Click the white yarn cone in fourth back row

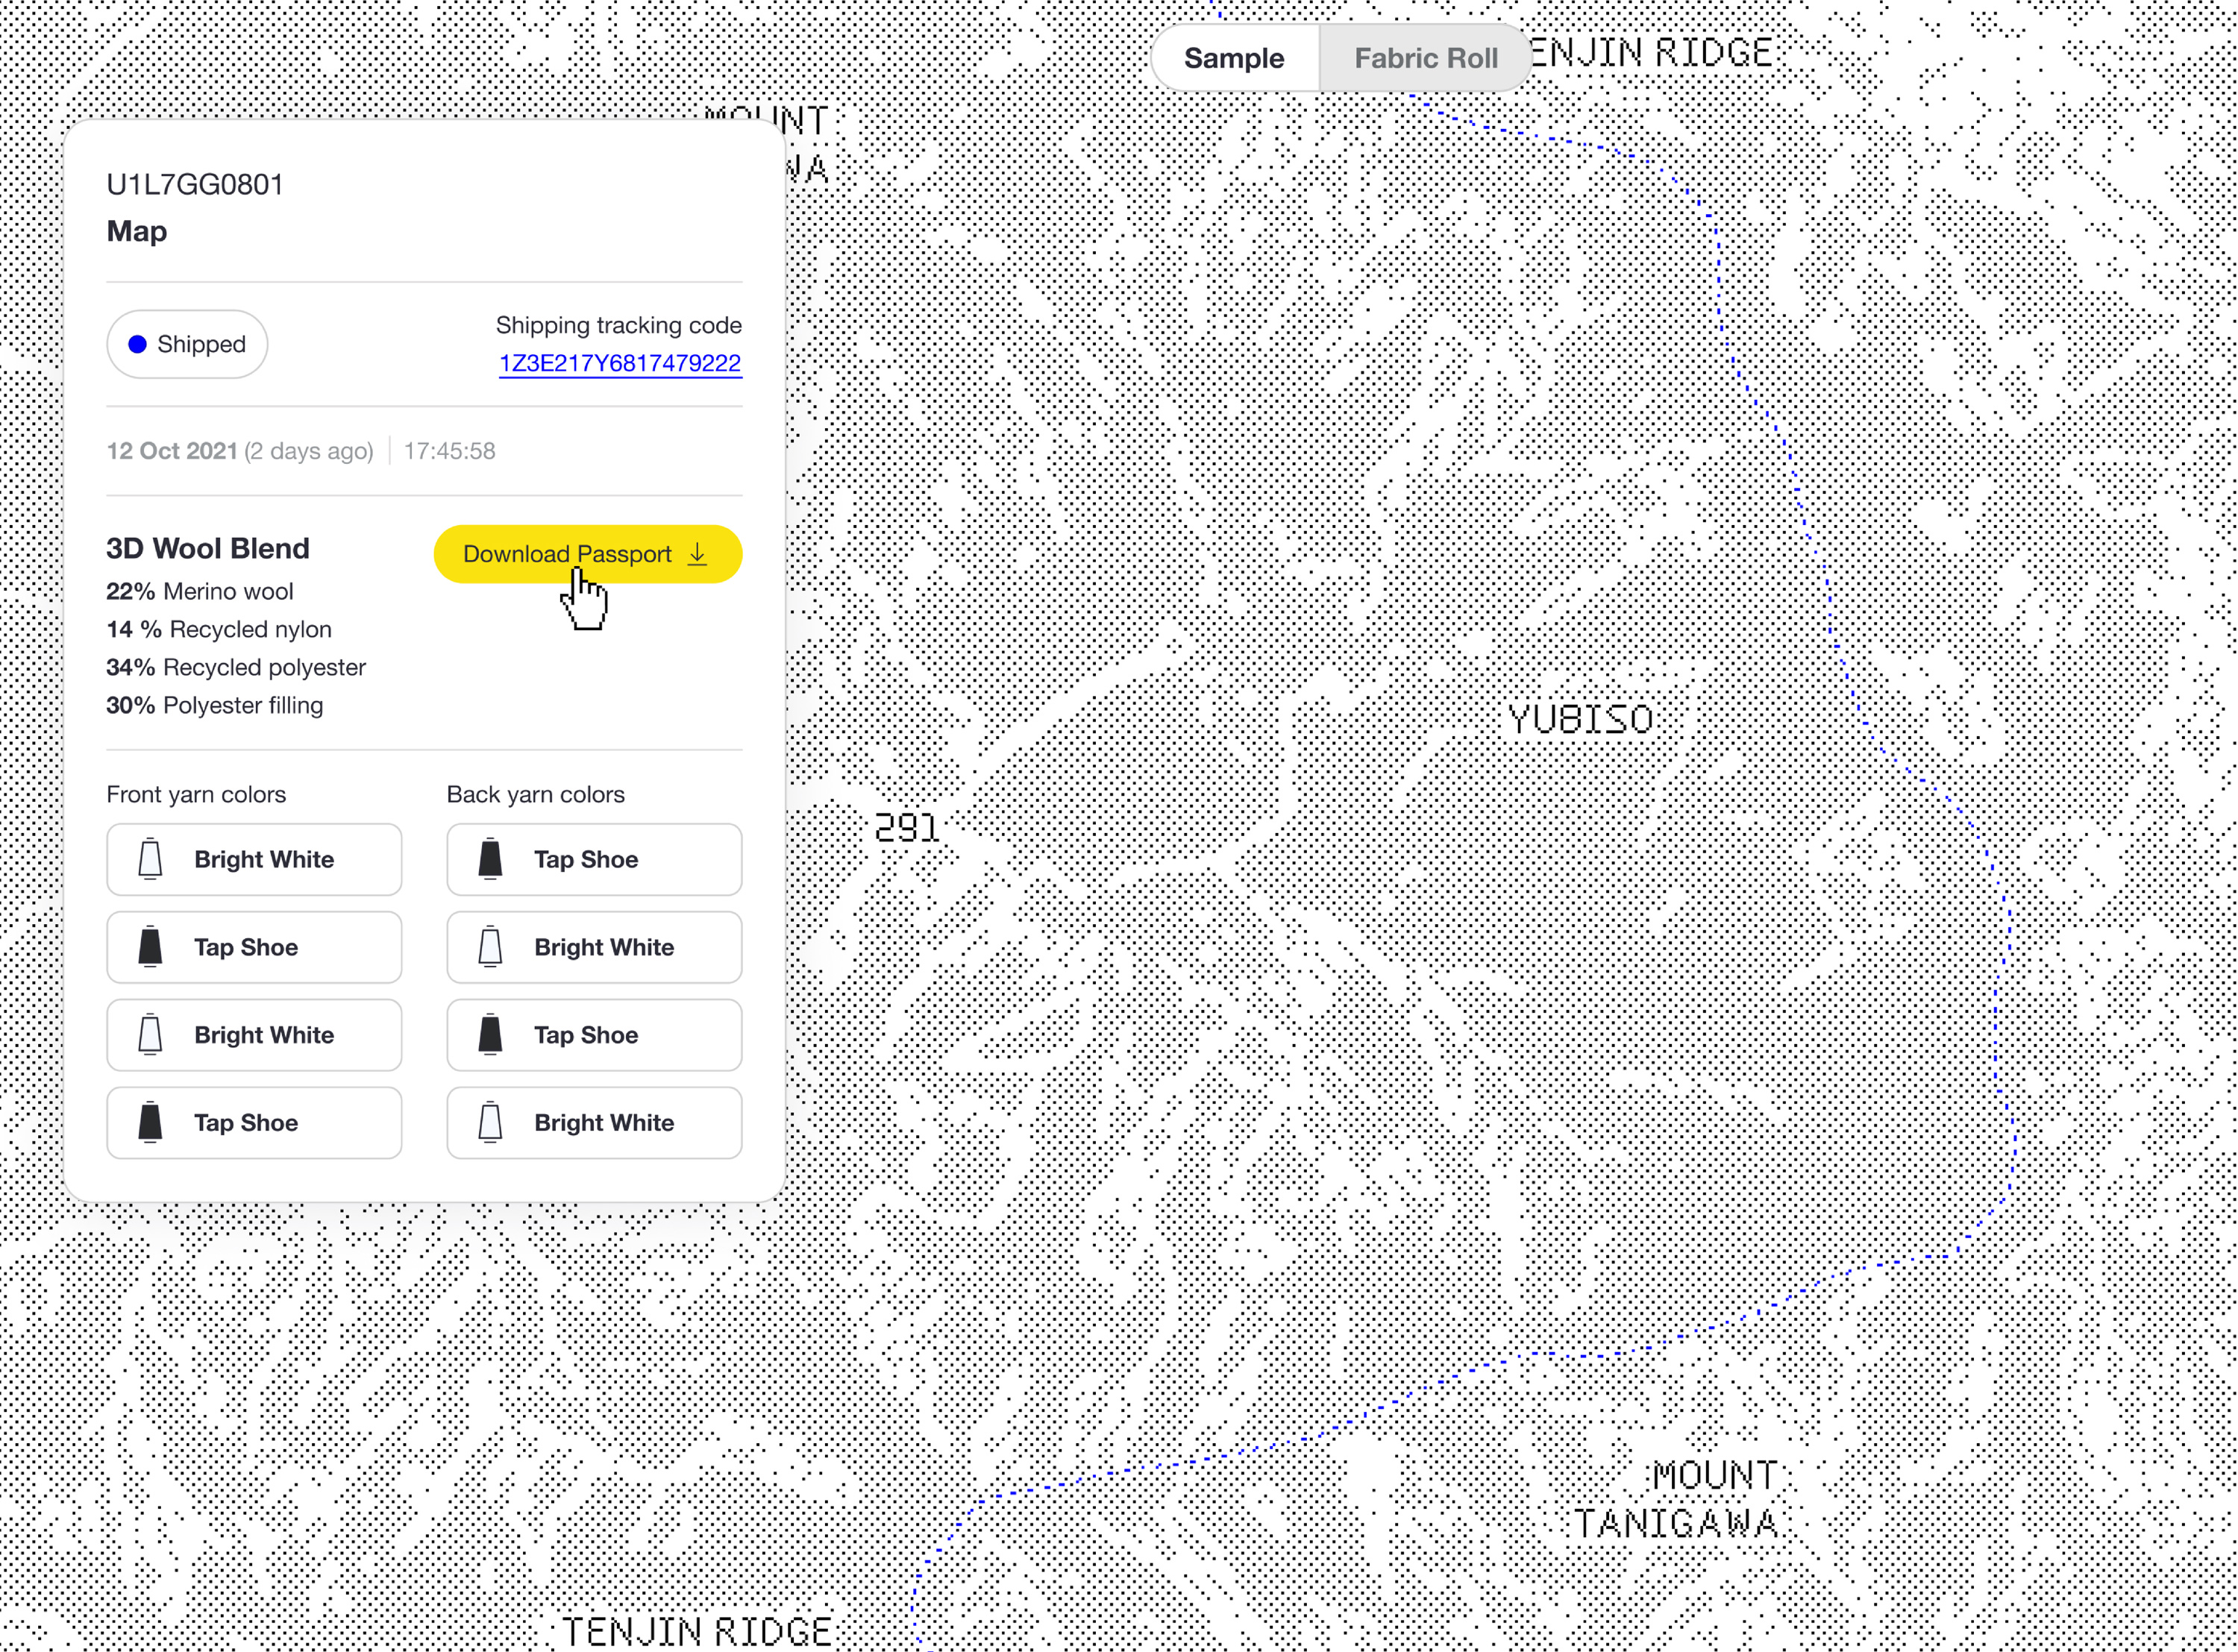click(x=490, y=1122)
